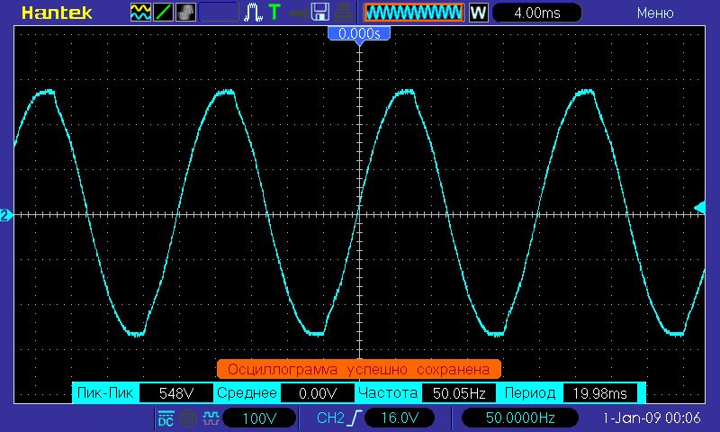
Task: Click the square wave invert icon
Action: pyautogui.click(x=211, y=418)
